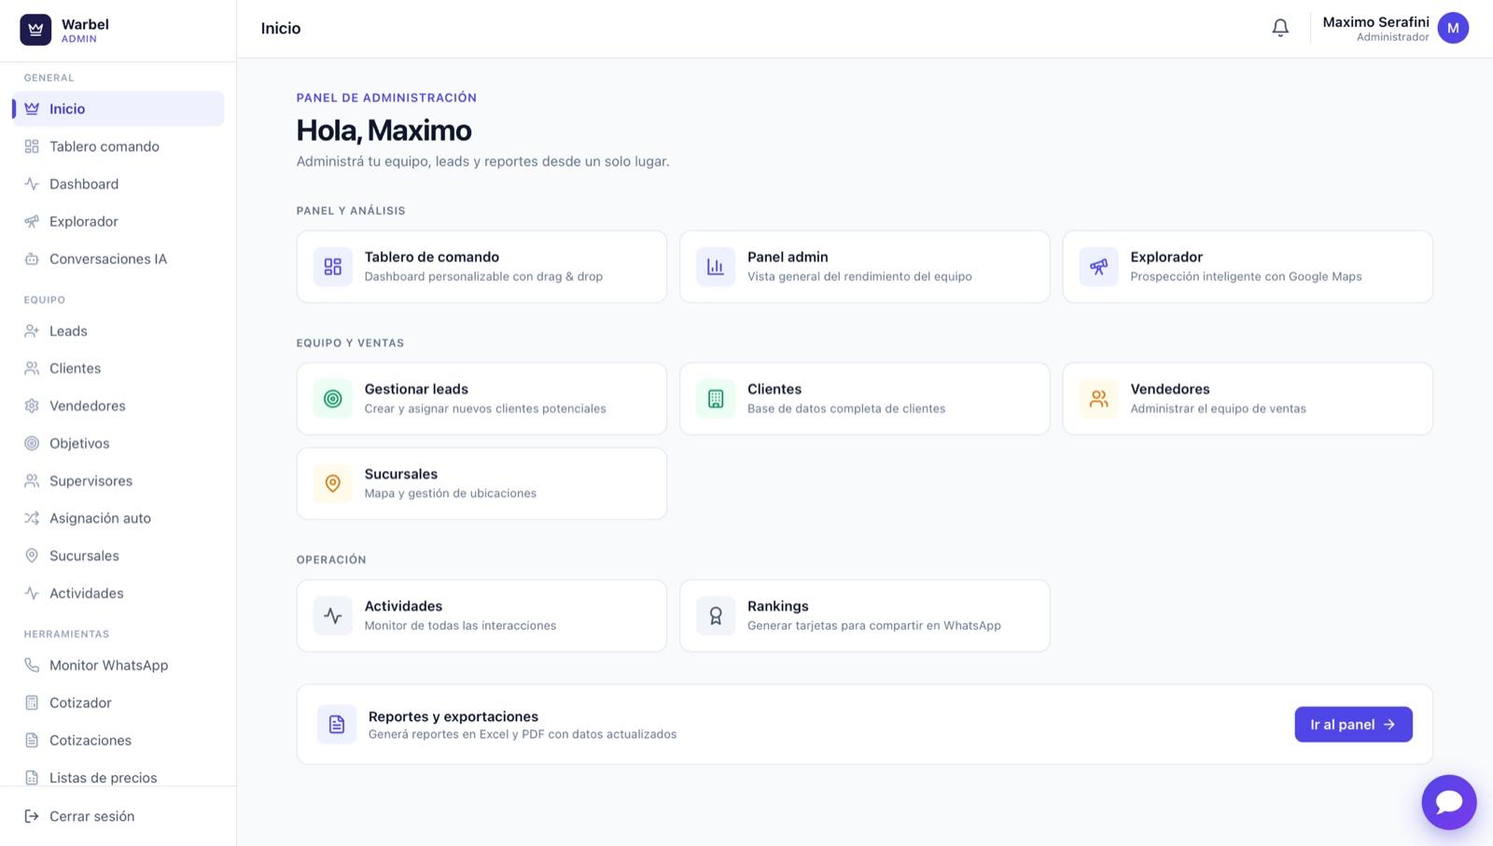Click the Cotizador calculator icon
The width and height of the screenshot is (1493, 846).
(32, 702)
